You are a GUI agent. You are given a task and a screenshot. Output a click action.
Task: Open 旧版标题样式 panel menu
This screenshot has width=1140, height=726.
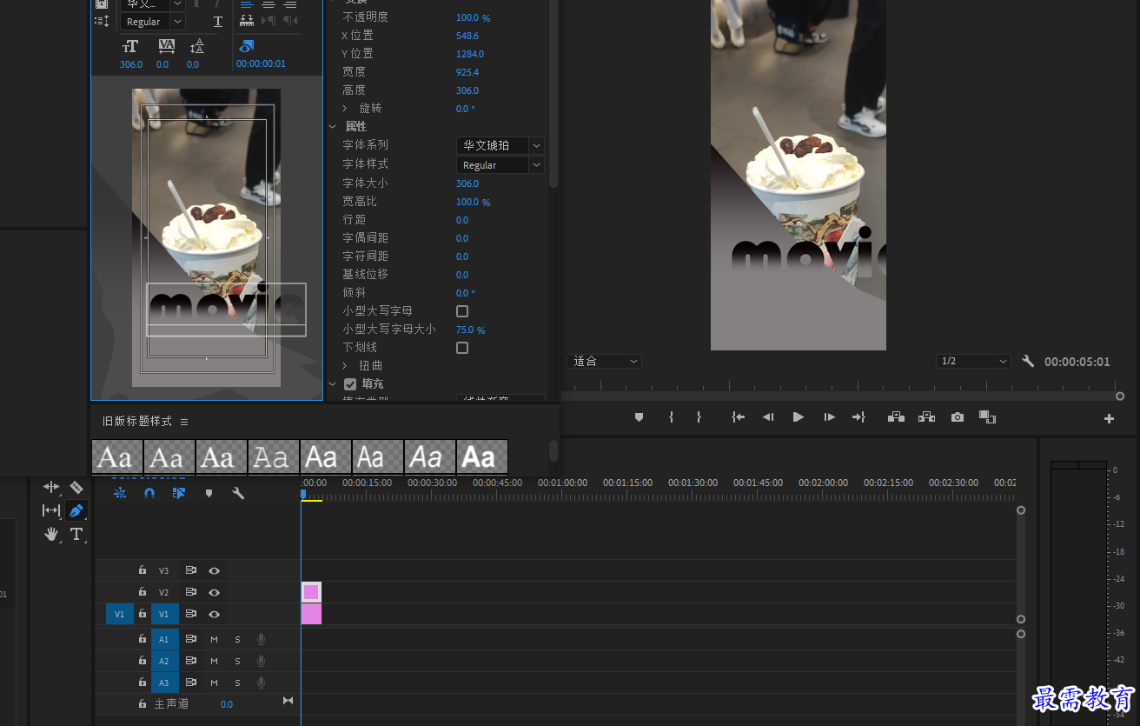click(x=184, y=422)
